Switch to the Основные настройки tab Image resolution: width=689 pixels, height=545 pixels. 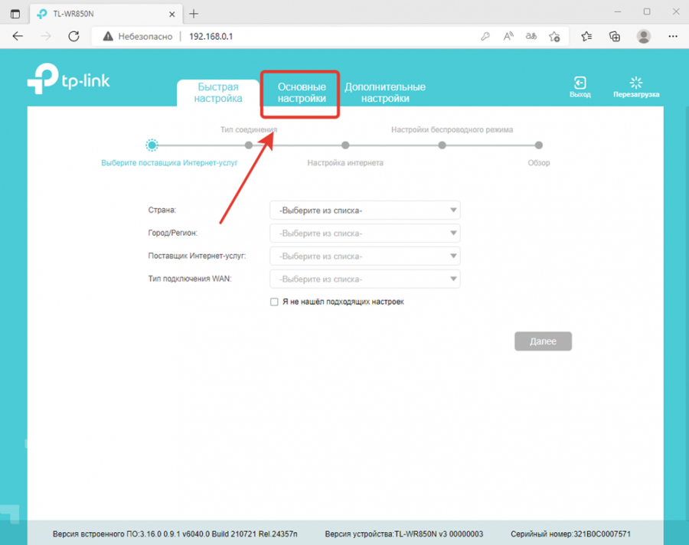point(301,93)
